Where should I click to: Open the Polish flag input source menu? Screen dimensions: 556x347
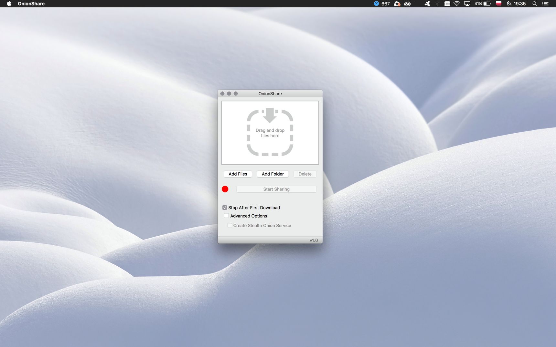[498, 4]
